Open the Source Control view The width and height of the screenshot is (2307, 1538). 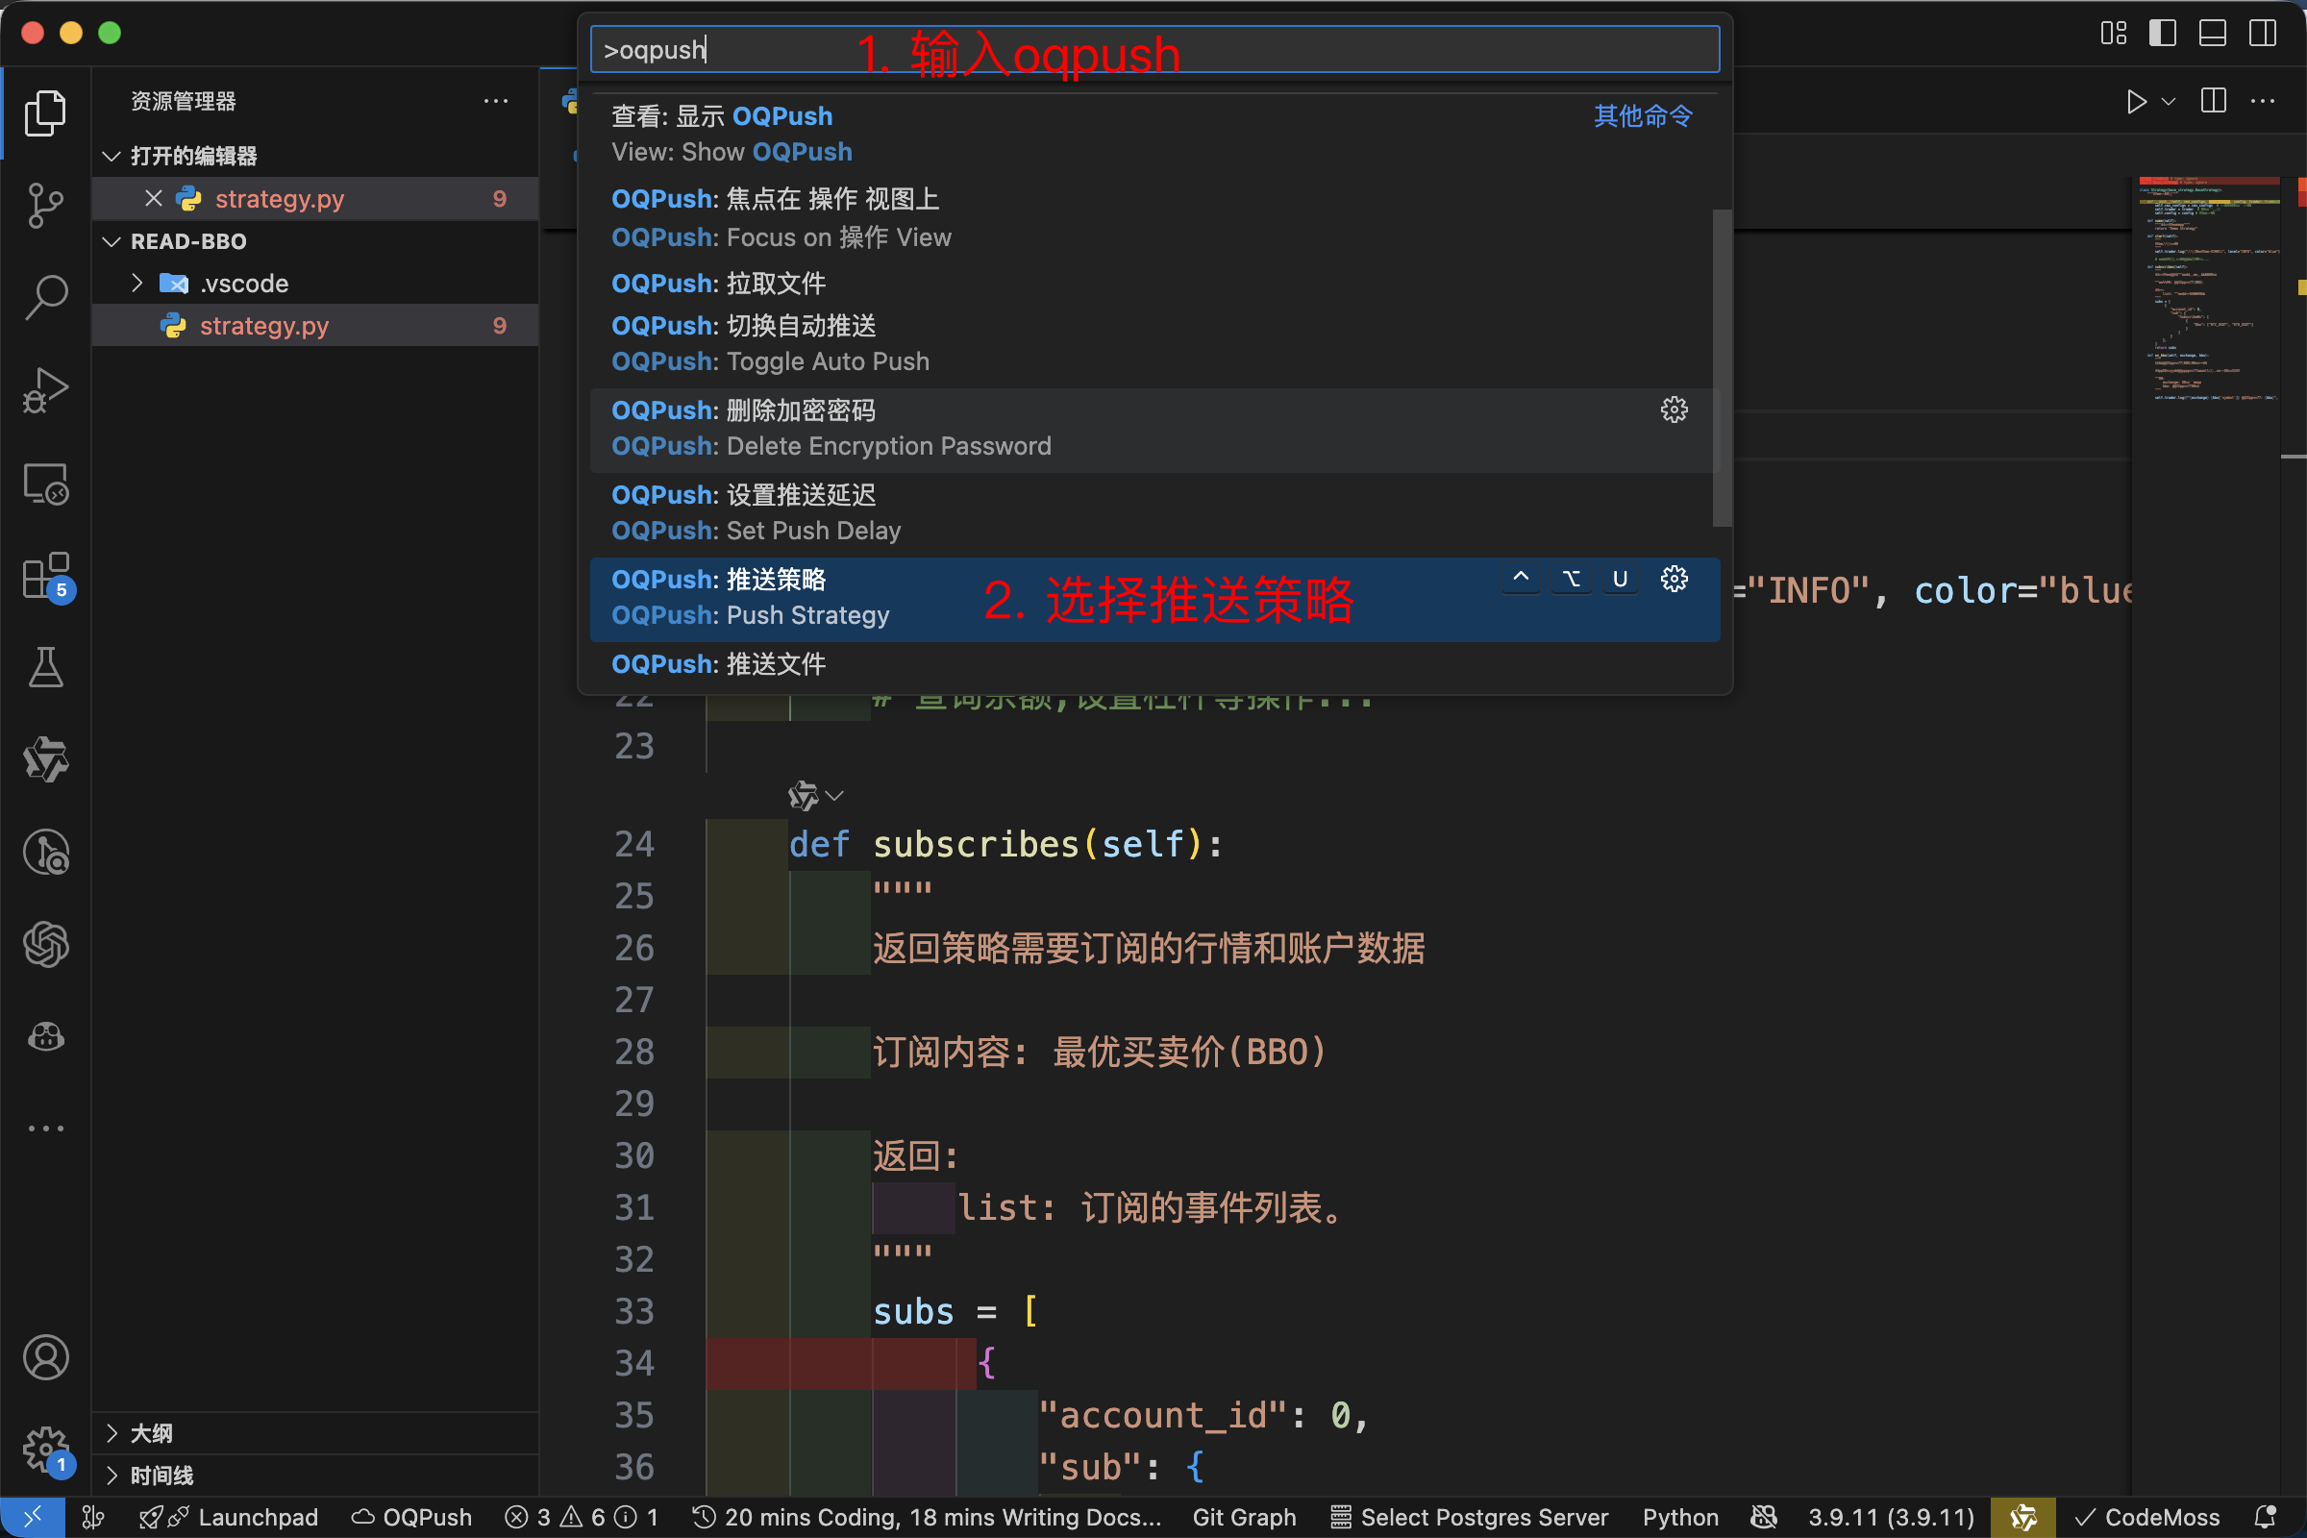tap(45, 204)
